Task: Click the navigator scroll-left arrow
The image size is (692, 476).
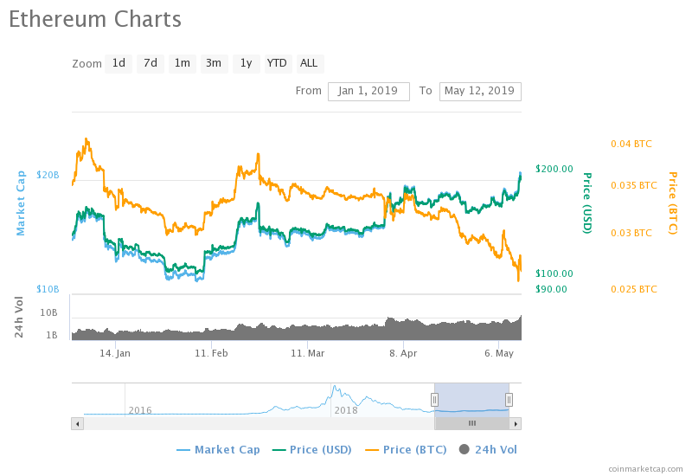Action: 78,424
